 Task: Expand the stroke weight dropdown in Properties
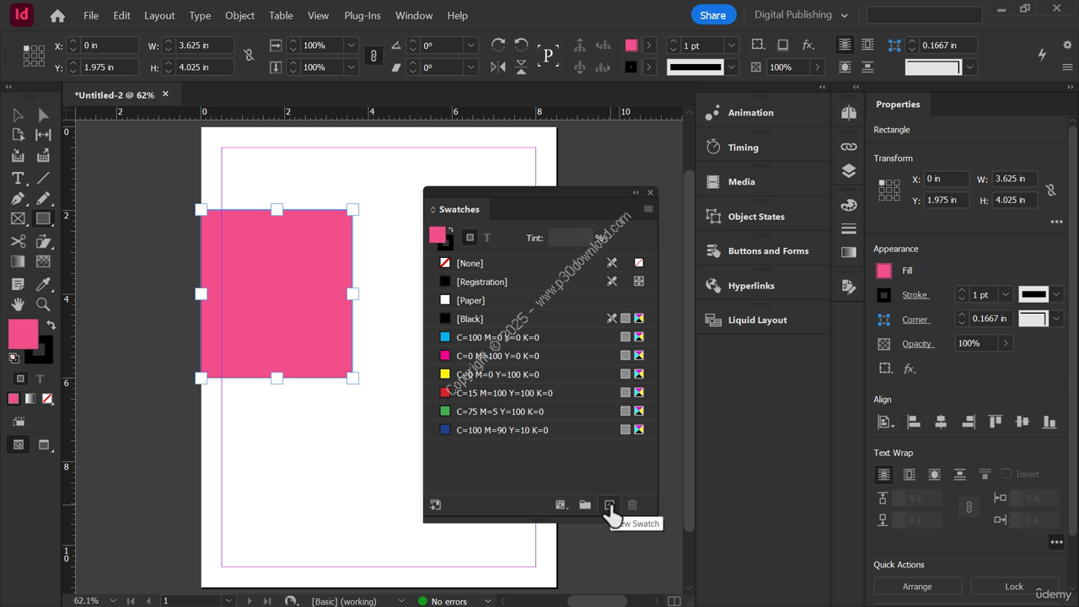(x=1006, y=294)
